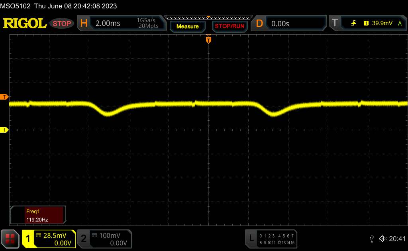Click the yellow channel 1 ground marker

click(4, 130)
